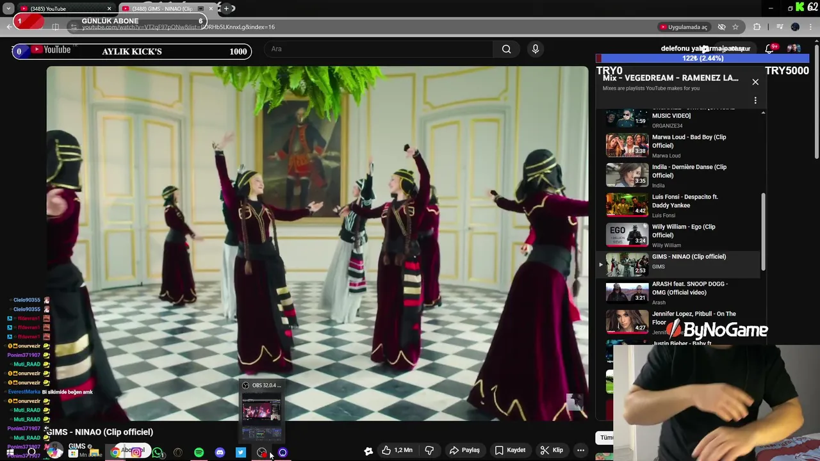Image resolution: width=820 pixels, height=461 pixels.
Task: Open the YouTube account avatar menu
Action: point(794,49)
